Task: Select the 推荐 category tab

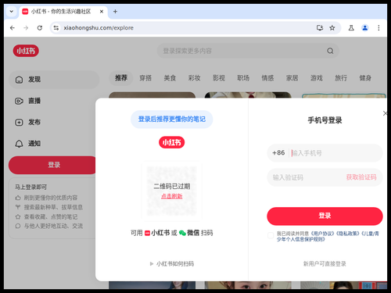Action: (x=121, y=78)
